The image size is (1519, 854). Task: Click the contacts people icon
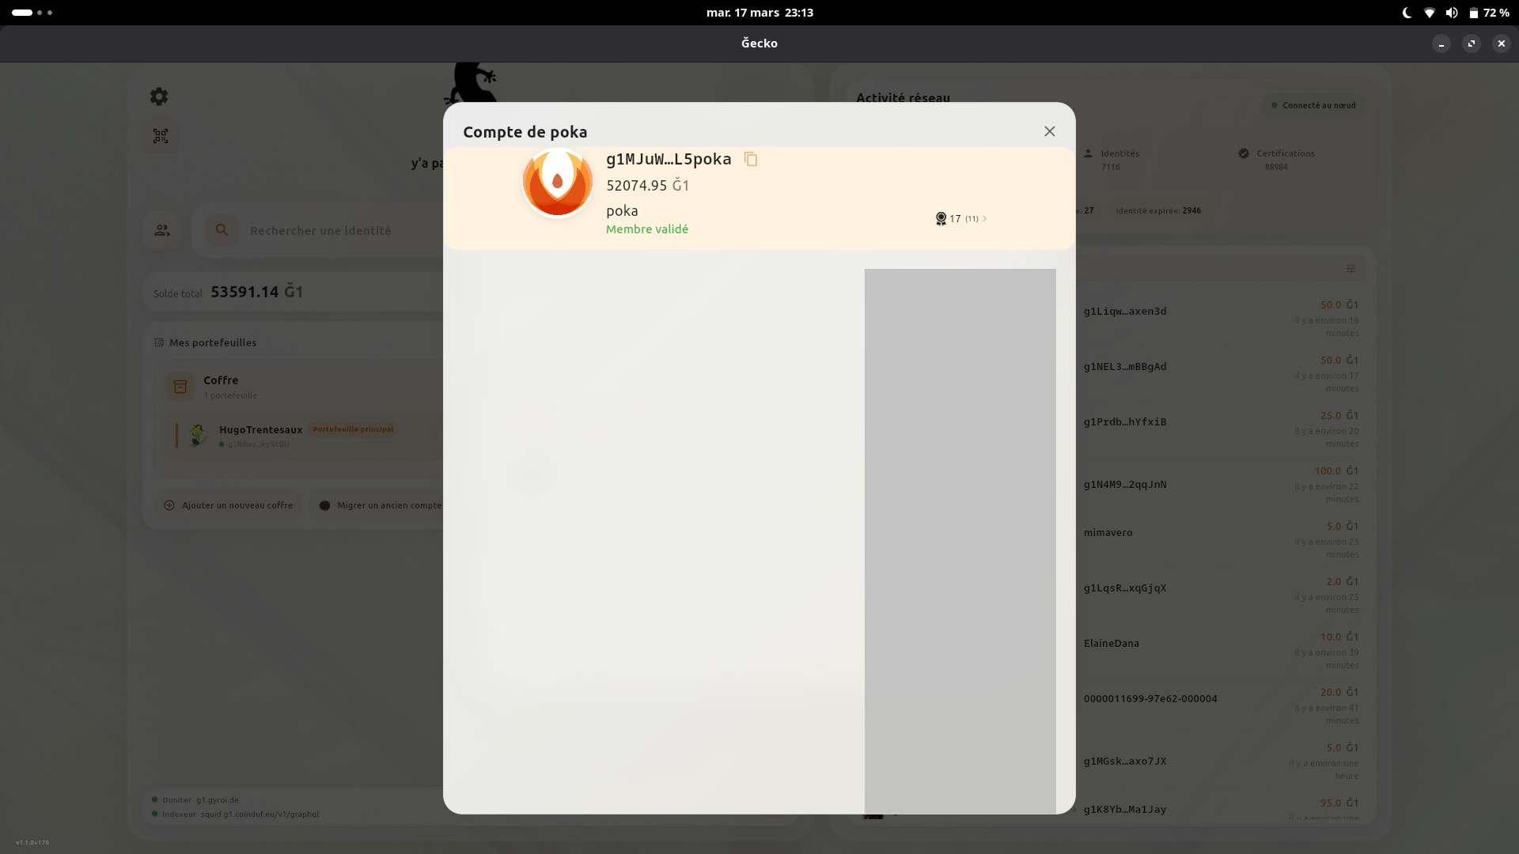coord(162,230)
